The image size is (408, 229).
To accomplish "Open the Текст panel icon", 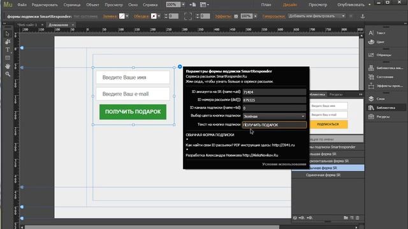I will (x=371, y=33).
